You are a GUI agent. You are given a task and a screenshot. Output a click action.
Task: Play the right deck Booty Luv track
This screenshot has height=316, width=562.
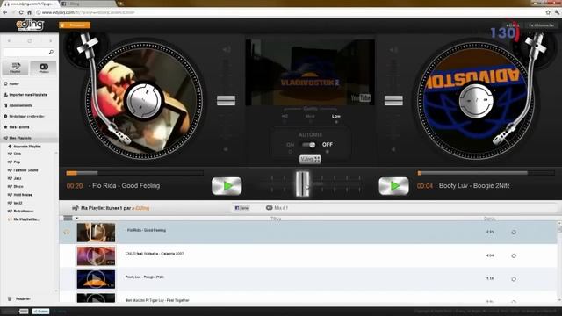click(393, 186)
